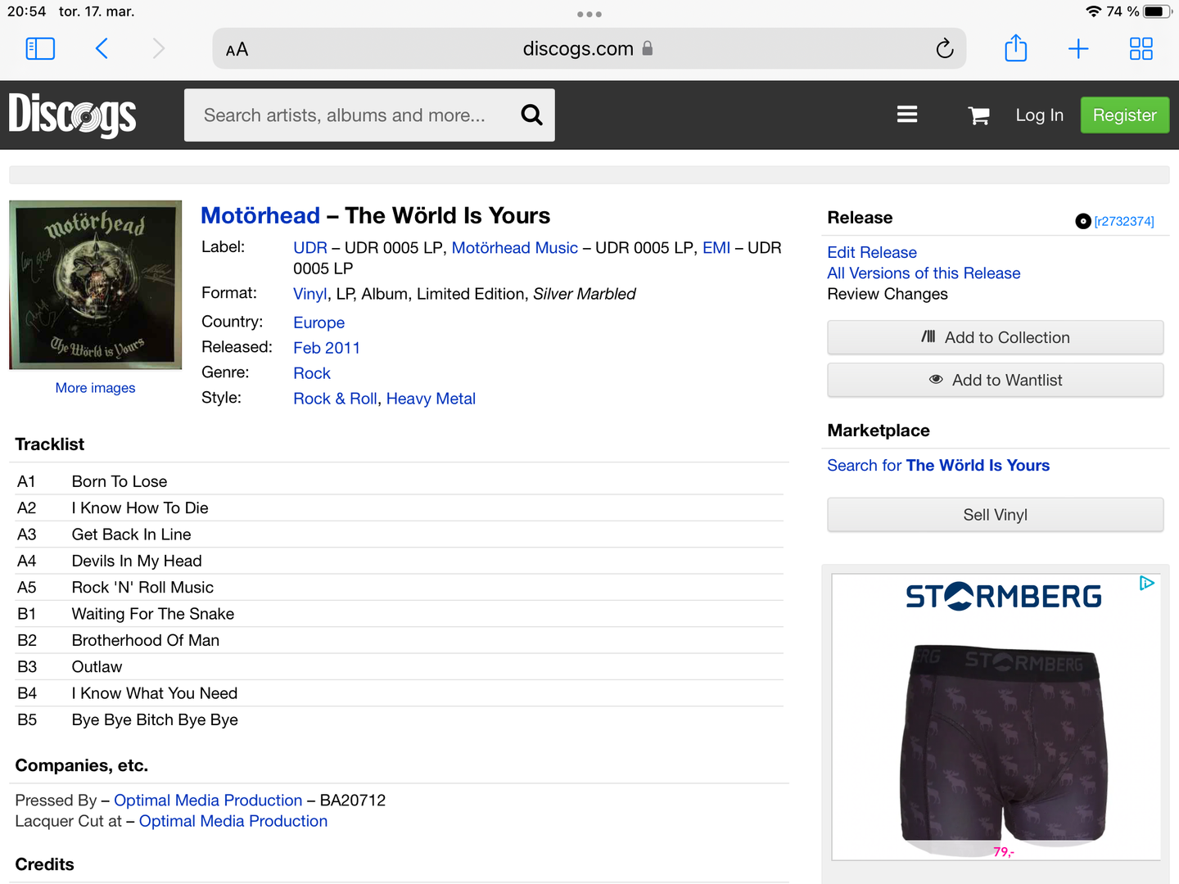1179x884 pixels.
Task: Search for The Wörld Is Yours marketplace
Action: [938, 465]
